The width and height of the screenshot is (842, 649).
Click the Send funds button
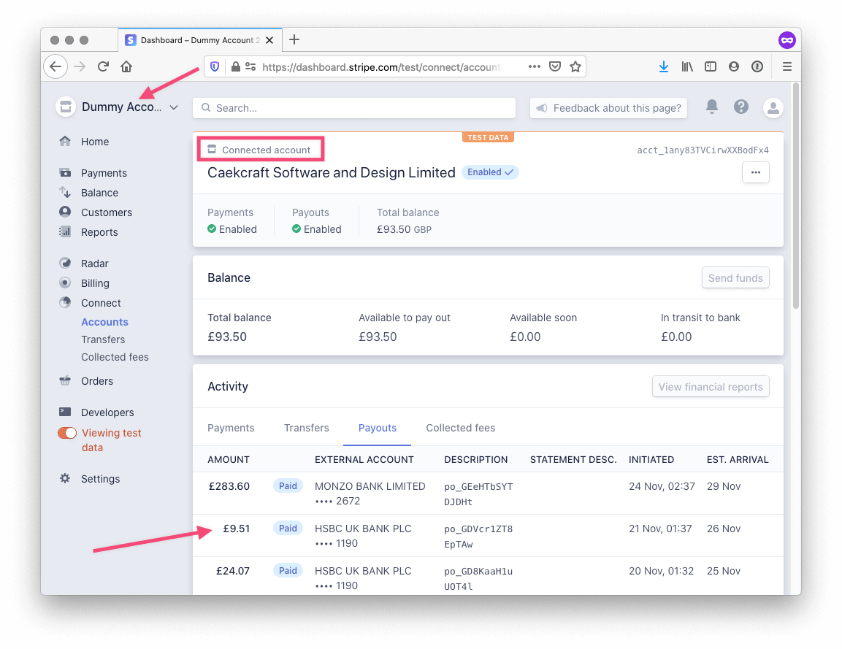(x=735, y=277)
